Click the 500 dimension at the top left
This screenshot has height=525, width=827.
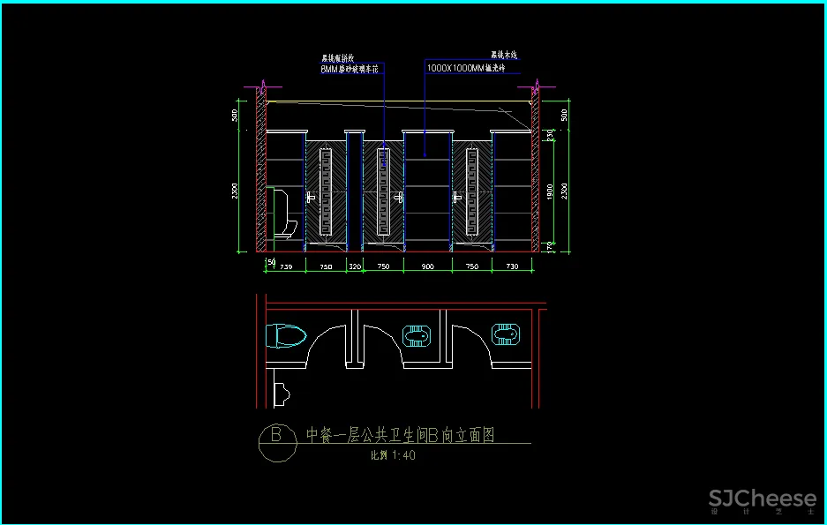237,115
